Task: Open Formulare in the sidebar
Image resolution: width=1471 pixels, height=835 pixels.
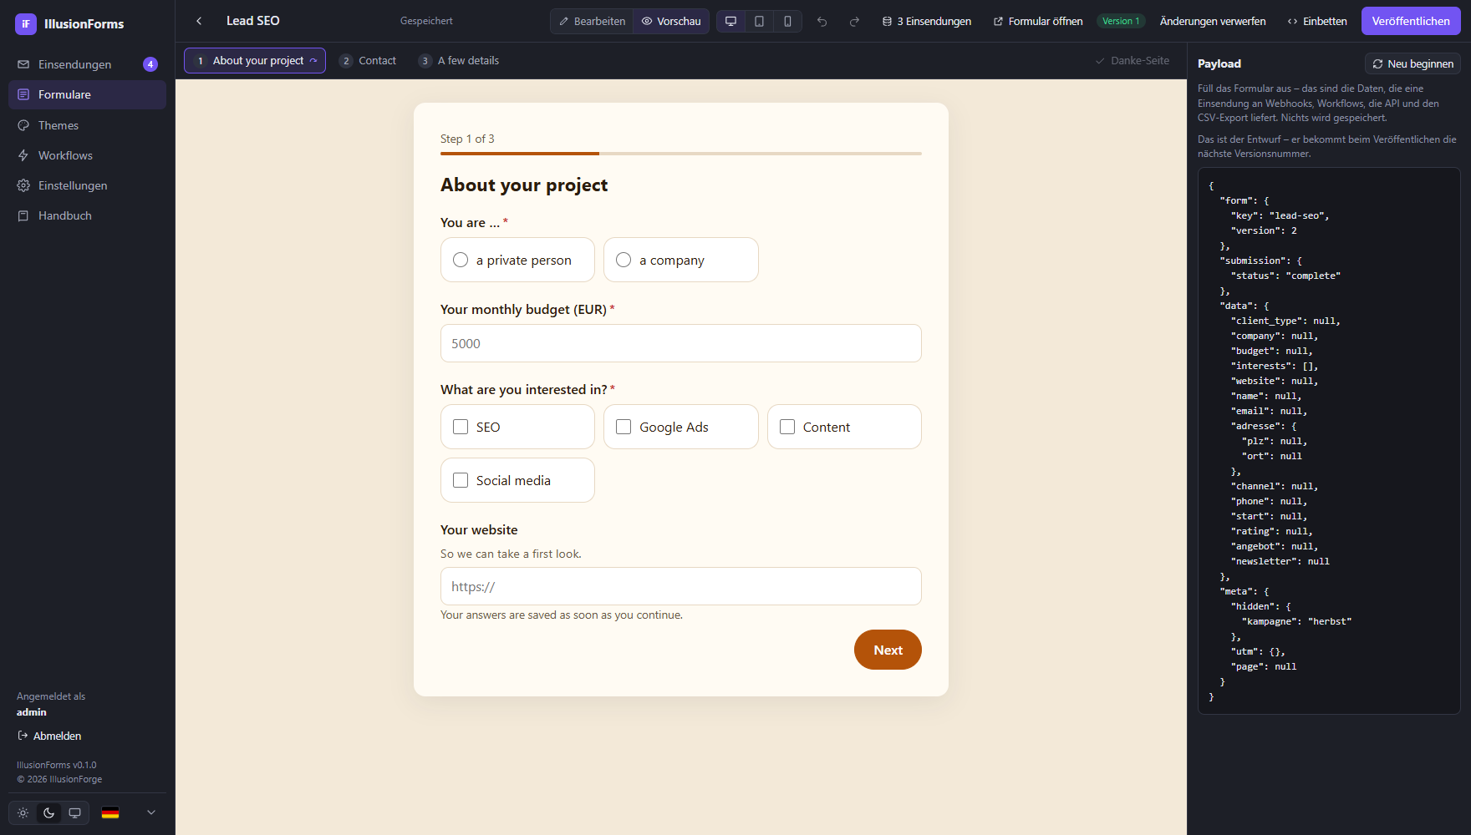Action: (x=87, y=94)
